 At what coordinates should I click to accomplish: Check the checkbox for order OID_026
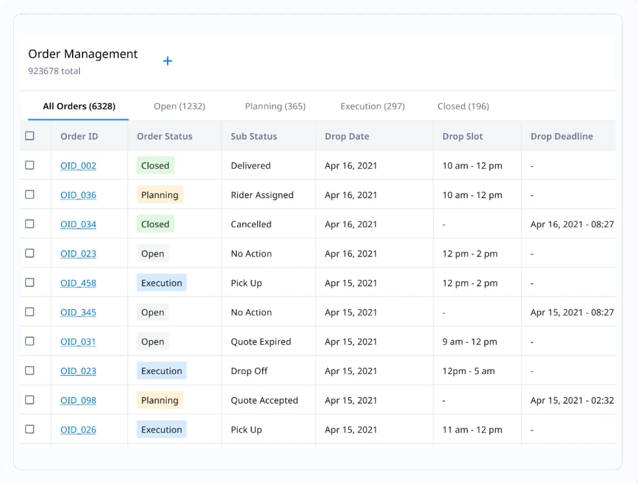tap(30, 429)
